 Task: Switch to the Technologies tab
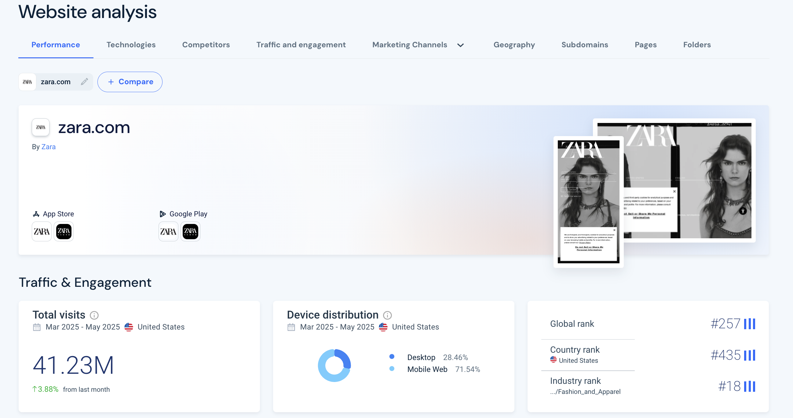coord(131,45)
